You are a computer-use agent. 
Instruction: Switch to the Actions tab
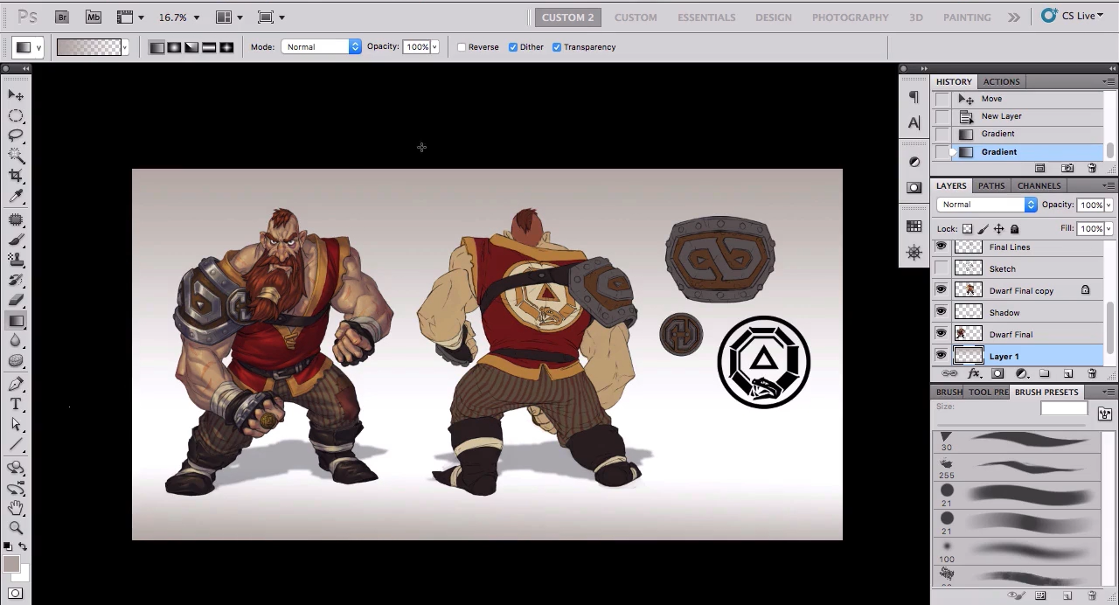tap(1001, 82)
